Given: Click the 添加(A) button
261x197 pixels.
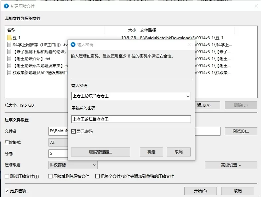Looking at the screenshot, I should (208, 105).
